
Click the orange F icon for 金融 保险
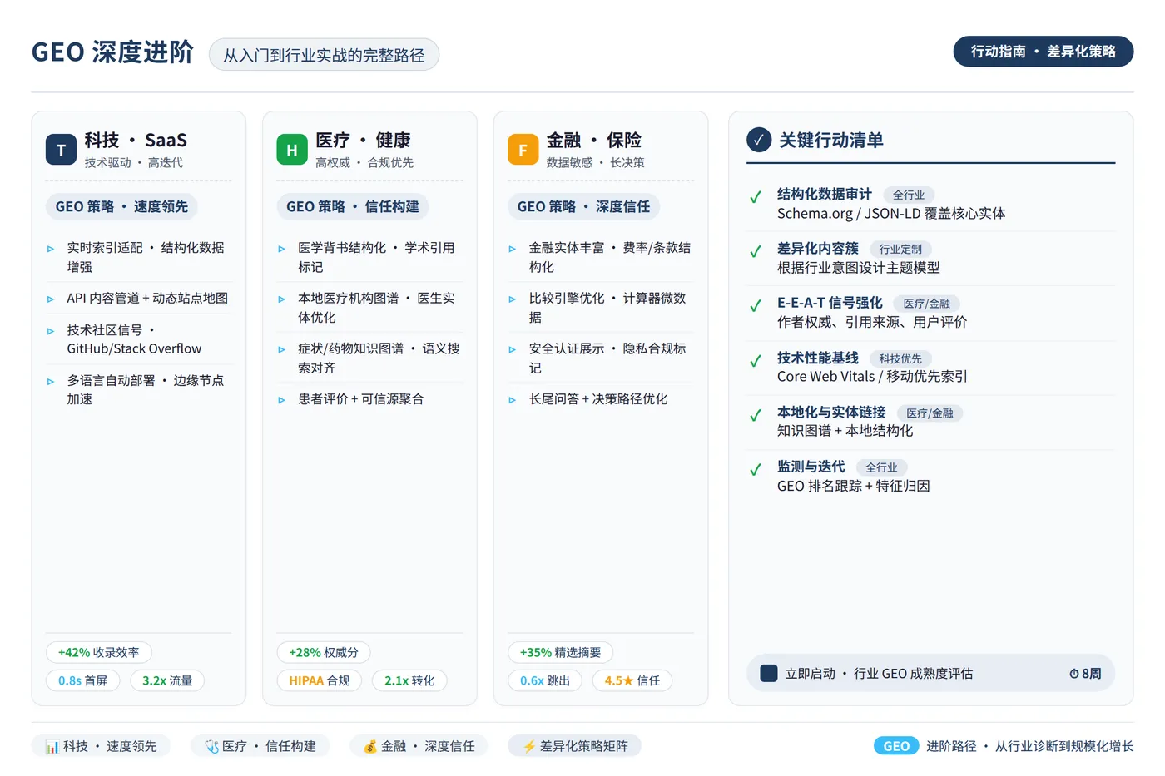click(523, 150)
